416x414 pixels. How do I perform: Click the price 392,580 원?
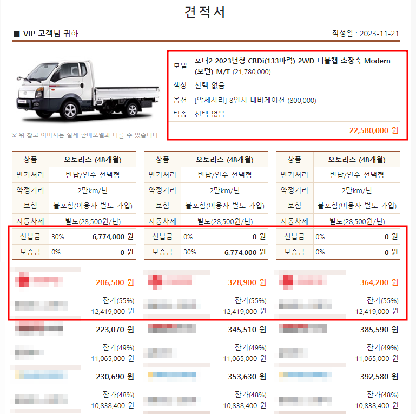click(x=379, y=377)
